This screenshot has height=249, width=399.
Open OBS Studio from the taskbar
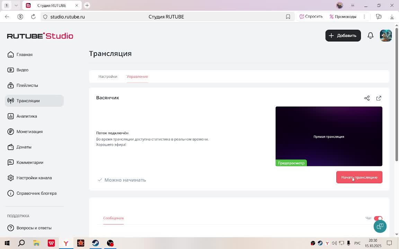tap(110, 243)
